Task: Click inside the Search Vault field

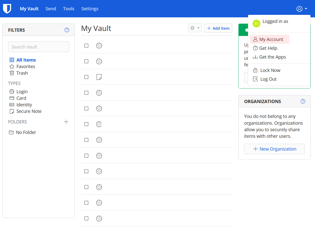Action: (x=38, y=47)
